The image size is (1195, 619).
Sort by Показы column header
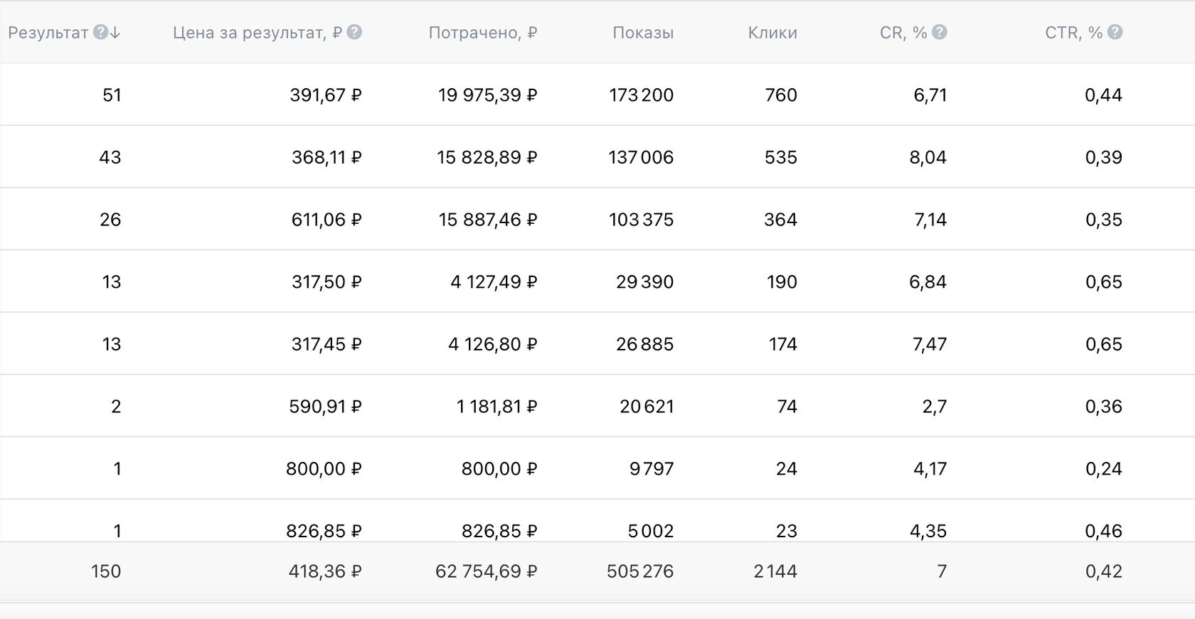643,33
